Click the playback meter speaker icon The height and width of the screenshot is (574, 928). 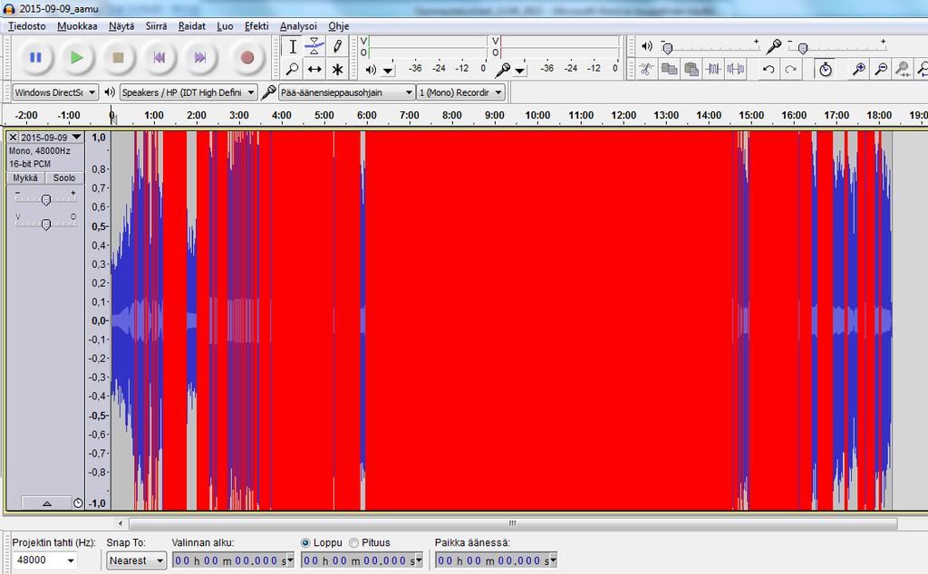[371, 70]
